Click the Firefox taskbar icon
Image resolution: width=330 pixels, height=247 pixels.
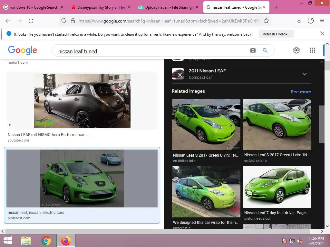pos(66,241)
